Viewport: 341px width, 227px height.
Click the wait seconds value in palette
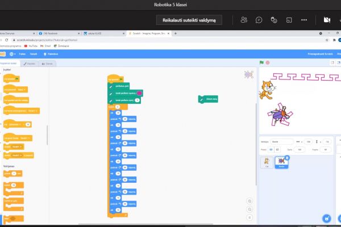(x=14, y=174)
